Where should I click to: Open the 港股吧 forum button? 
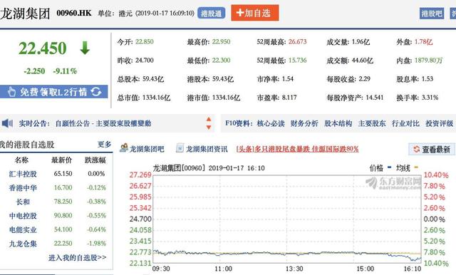click(432, 14)
